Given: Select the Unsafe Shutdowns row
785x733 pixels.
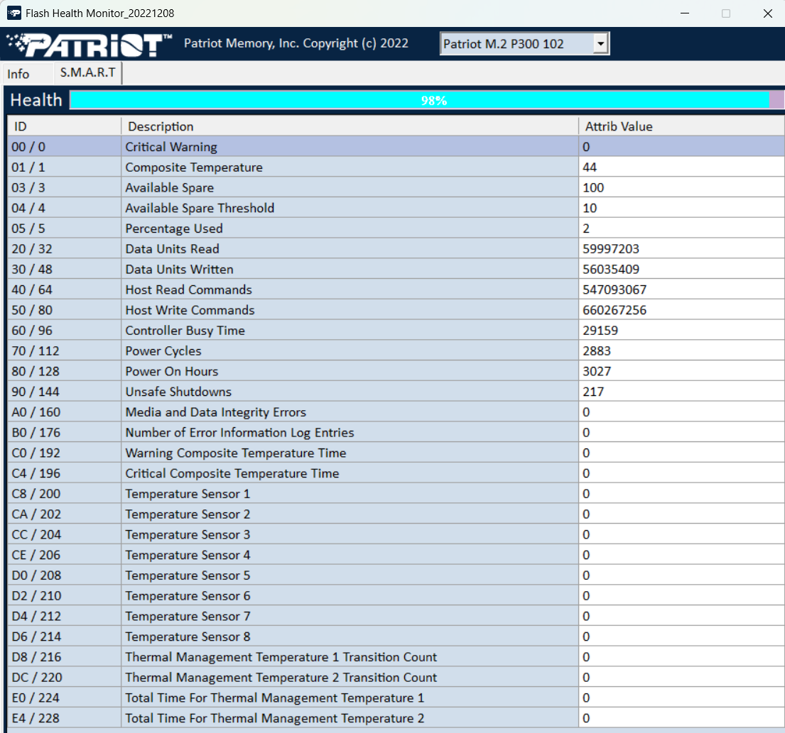Looking at the screenshot, I should [x=396, y=392].
